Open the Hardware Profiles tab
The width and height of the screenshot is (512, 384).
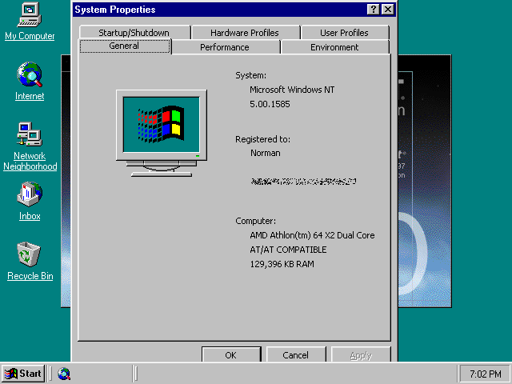point(245,33)
